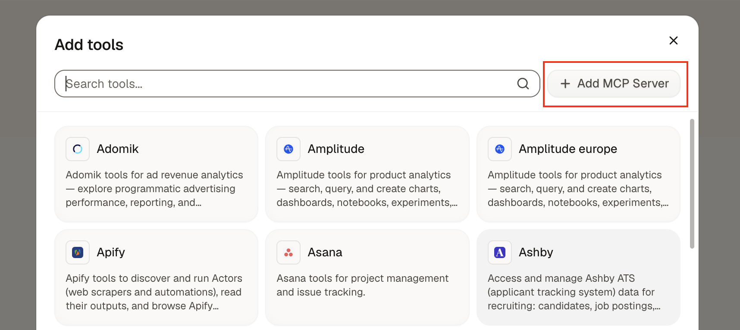Viewport: 740px width, 330px height.
Task: Click the search magnifier icon
Action: point(523,84)
